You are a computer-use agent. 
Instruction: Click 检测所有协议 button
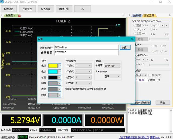click(143, 103)
